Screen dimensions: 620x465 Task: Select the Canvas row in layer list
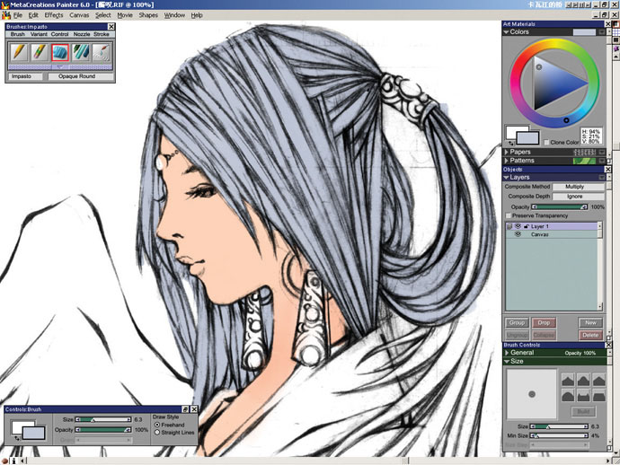pyautogui.click(x=554, y=234)
